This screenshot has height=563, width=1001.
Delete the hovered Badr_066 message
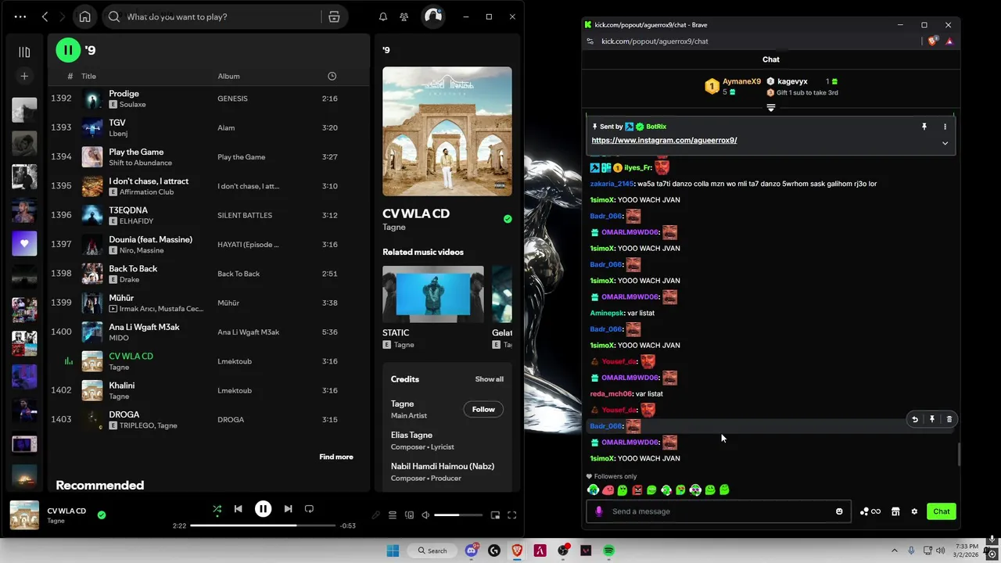[x=949, y=419]
